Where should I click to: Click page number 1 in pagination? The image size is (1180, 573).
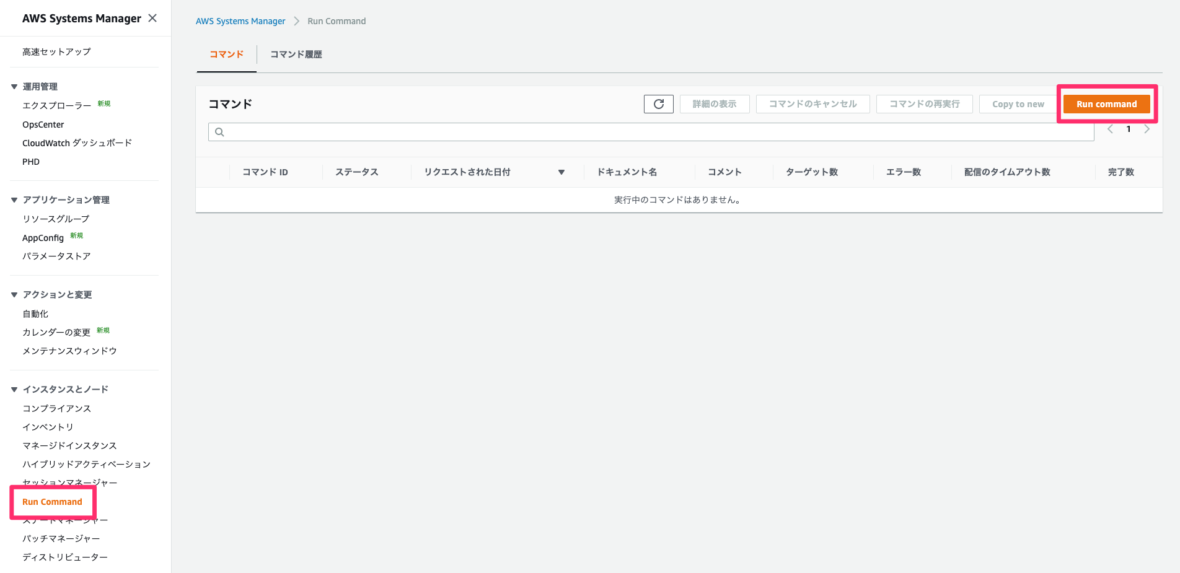(1129, 129)
